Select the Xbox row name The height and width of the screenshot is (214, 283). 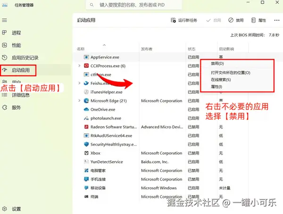pos(95,153)
